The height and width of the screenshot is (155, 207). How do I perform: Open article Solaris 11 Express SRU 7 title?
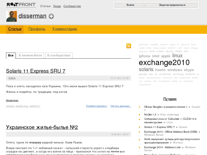36,71
